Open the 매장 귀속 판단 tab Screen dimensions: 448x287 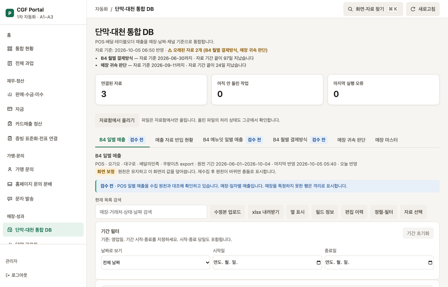(351, 140)
